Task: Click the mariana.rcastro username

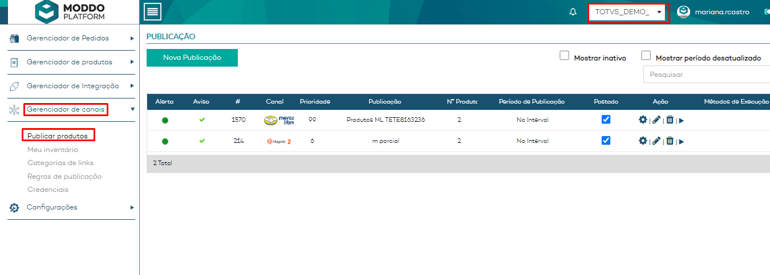Action: pyautogui.click(x=722, y=12)
